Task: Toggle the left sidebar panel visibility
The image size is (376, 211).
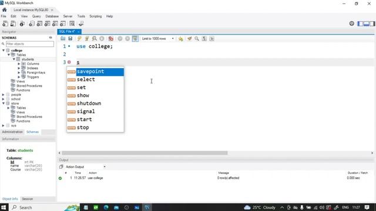Action: [x=360, y=23]
